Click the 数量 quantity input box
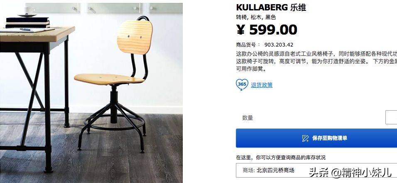The width and height of the screenshot is (397, 183). 391,117
